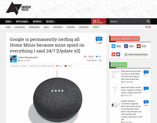The height and width of the screenshot is (123, 157).
Task: Click the blue newsletter icon
Action: click(x=118, y=54)
